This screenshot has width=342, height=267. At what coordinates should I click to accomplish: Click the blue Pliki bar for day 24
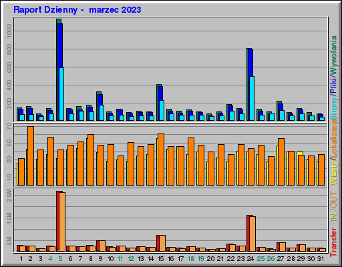[x=250, y=63]
